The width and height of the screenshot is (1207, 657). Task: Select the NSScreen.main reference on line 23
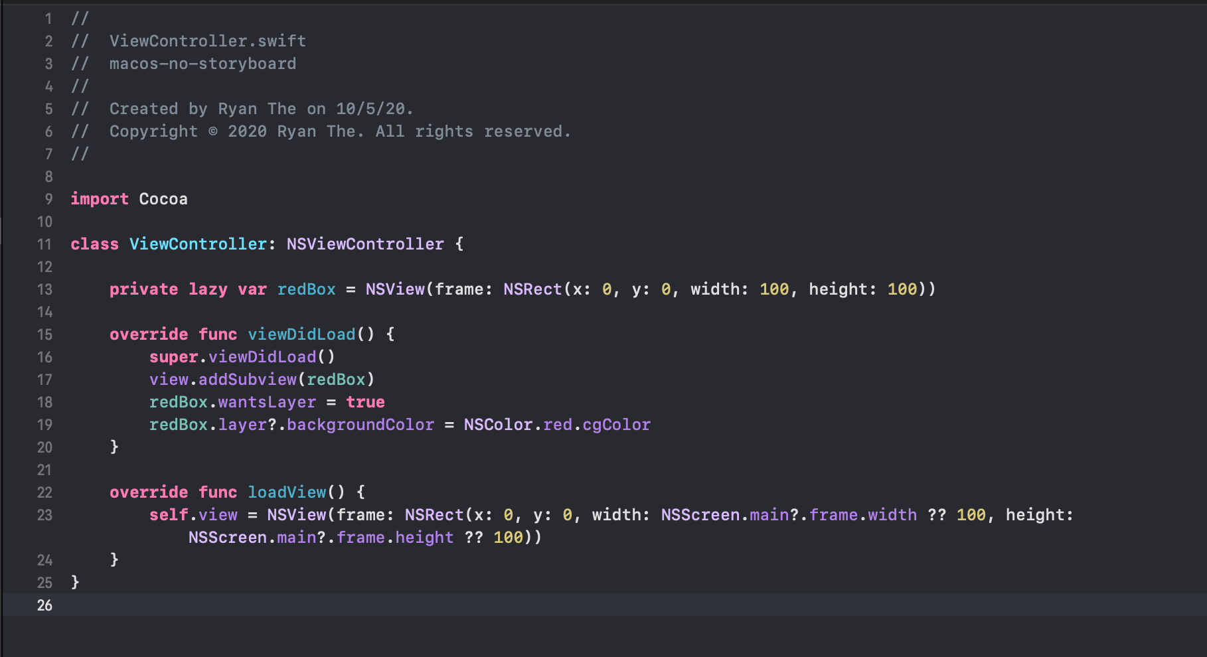[724, 514]
